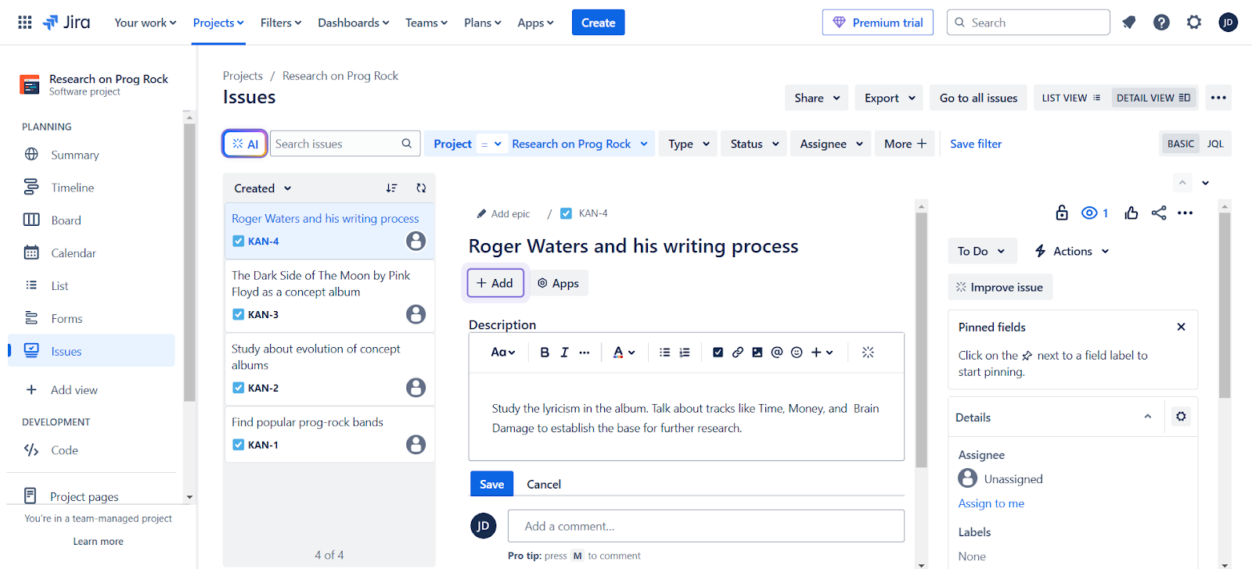
Task: Open the Actions dropdown
Action: tap(1072, 251)
